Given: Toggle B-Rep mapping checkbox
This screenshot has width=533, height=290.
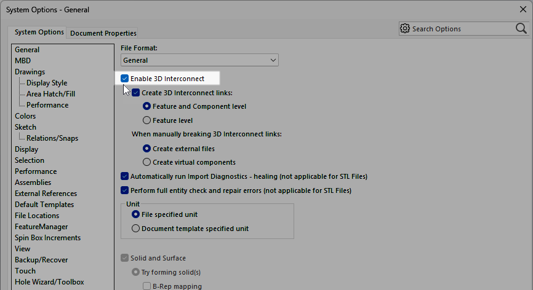Looking at the screenshot, I should coord(146,286).
